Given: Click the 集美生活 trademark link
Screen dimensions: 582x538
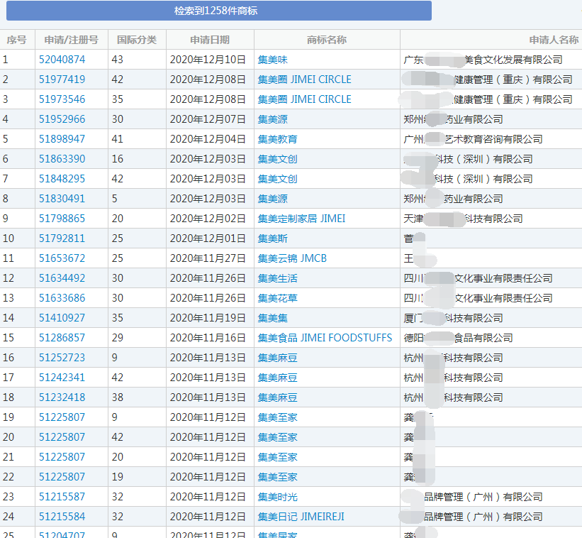Looking at the screenshot, I should tap(279, 278).
